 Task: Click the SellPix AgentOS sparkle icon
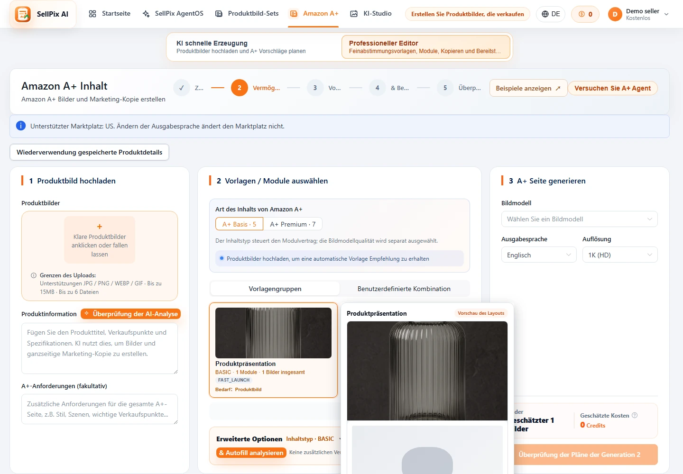(146, 14)
